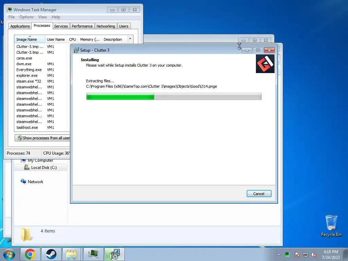
Task: Close the Setup - Clutter 3 window
Action: (269, 50)
